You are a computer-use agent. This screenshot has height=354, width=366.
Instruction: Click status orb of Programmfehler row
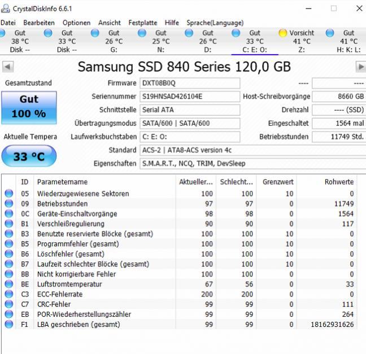tap(9, 244)
